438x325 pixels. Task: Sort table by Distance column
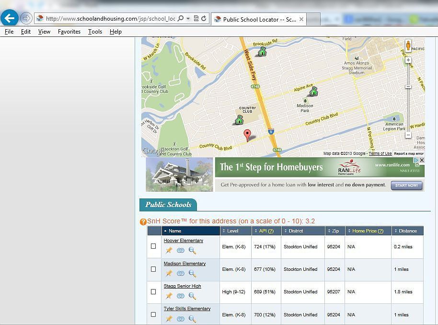pyautogui.click(x=407, y=231)
